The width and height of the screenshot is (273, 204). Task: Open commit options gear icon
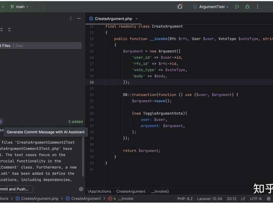[81, 189]
